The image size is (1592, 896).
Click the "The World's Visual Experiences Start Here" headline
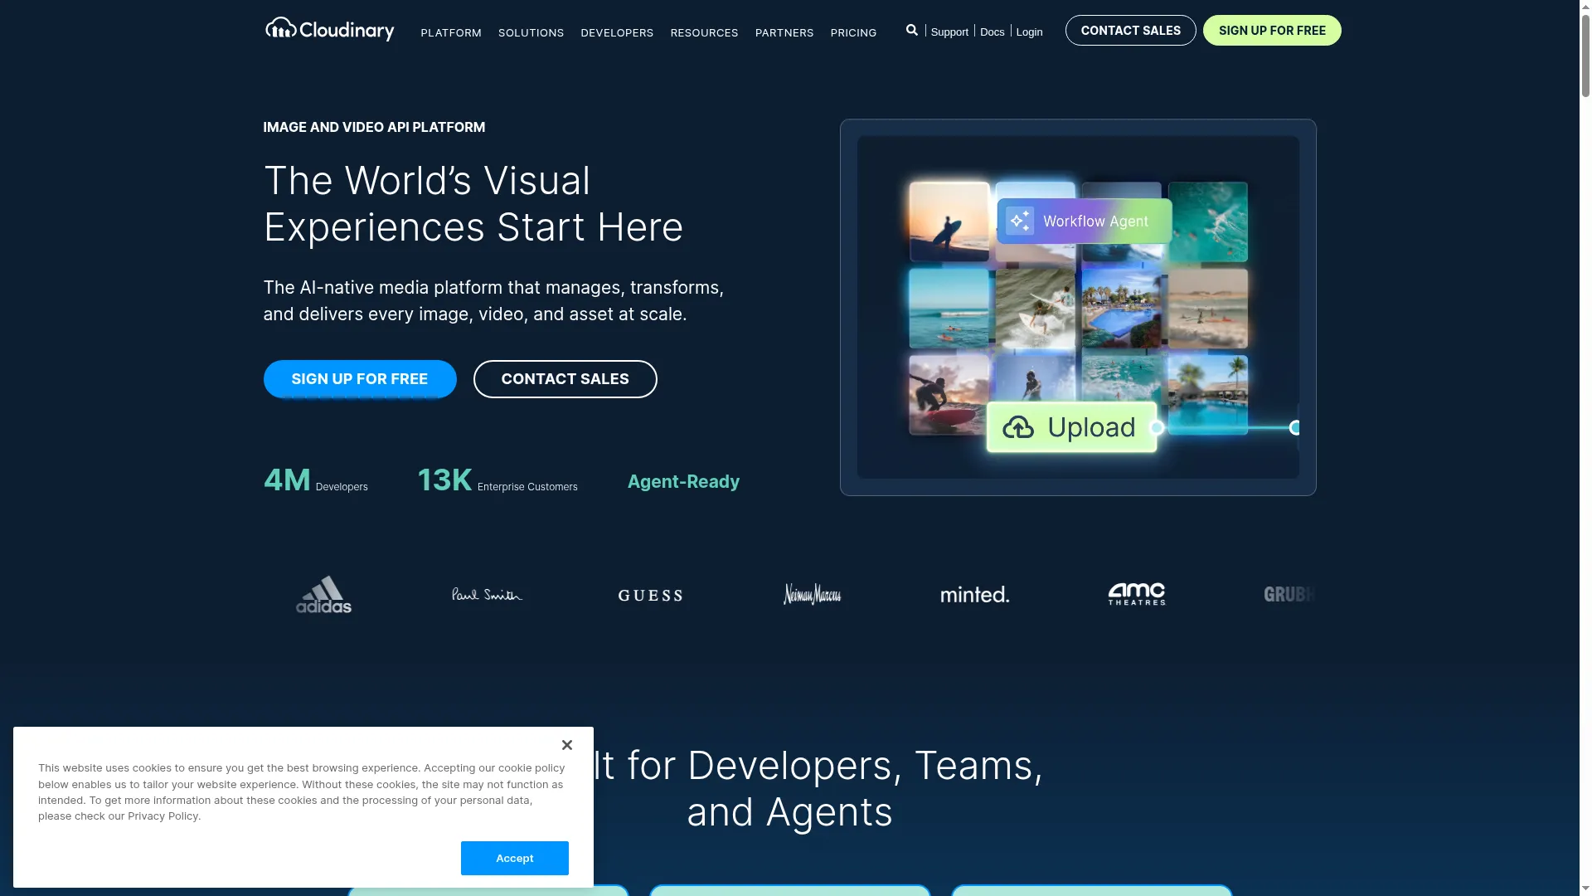click(x=473, y=204)
